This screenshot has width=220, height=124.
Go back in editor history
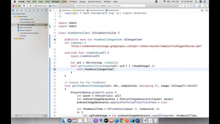click(54, 10)
